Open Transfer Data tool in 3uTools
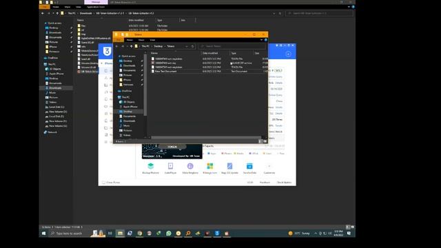 coord(249,168)
